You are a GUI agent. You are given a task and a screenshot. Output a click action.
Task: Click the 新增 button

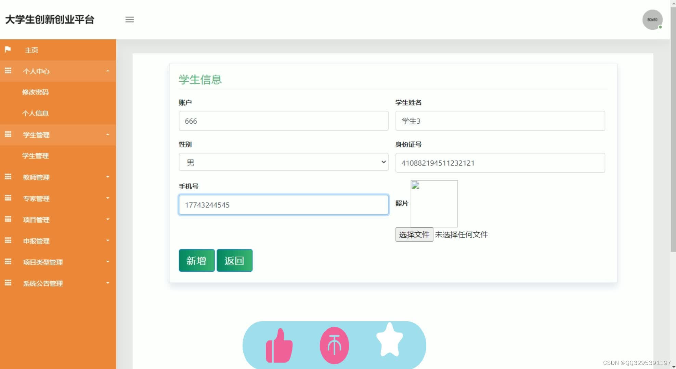tap(197, 260)
